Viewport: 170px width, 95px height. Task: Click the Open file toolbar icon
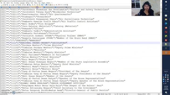click(x=3, y=5)
